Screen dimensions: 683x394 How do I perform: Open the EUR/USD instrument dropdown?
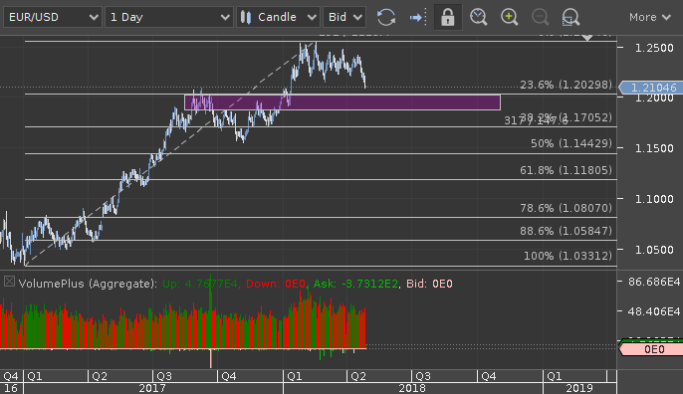(x=53, y=17)
